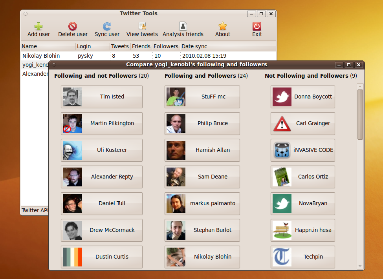Sort by Tweets column header
Screen dimensions: 383x279
pos(120,46)
